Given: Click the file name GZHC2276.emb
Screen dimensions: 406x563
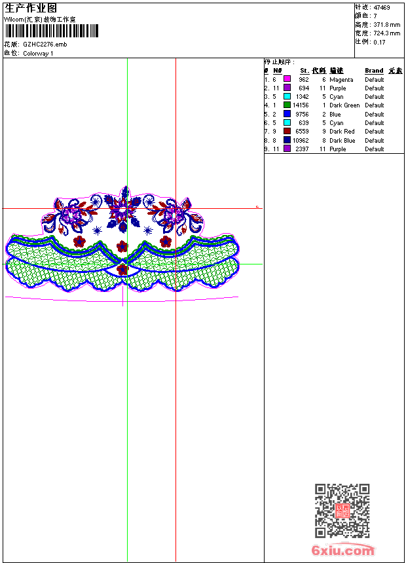Looking at the screenshot, I should [x=45, y=45].
